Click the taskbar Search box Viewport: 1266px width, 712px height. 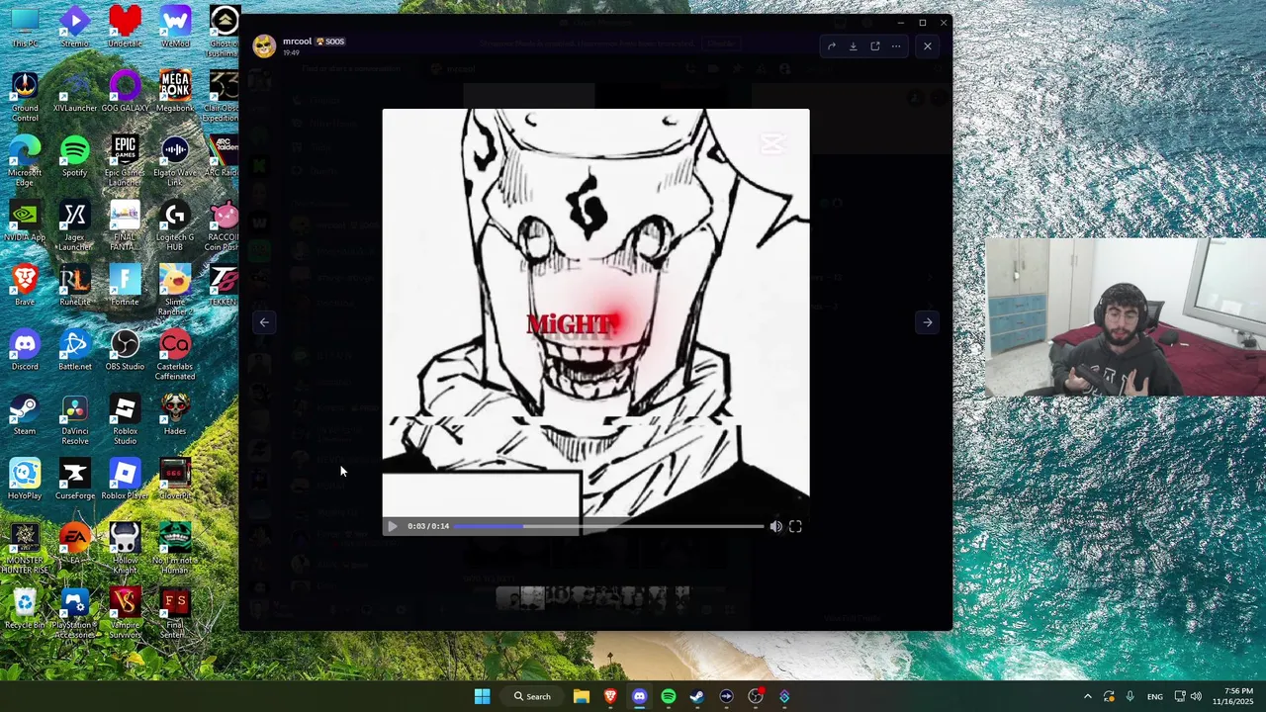tap(532, 696)
